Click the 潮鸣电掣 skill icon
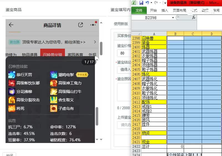222x156 pixels. (54, 75)
